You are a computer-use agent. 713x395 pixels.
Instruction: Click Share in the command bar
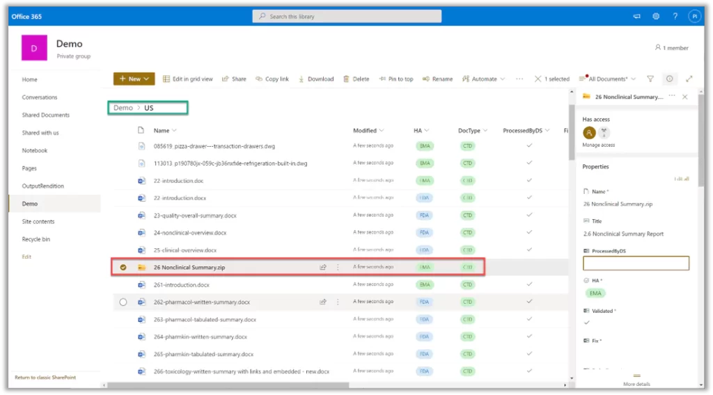point(234,79)
